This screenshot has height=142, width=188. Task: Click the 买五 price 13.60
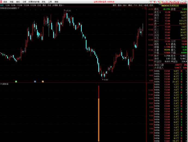pos(167,38)
